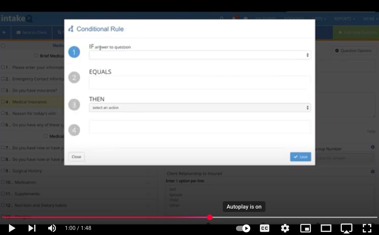Click the top nav search icon
The width and height of the screenshot is (379, 235).
[222, 19]
